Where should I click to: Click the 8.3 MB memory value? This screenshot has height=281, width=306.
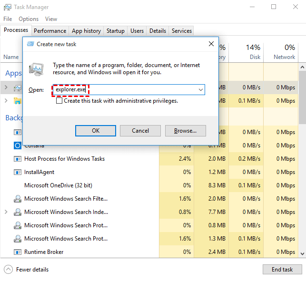click(x=217, y=185)
